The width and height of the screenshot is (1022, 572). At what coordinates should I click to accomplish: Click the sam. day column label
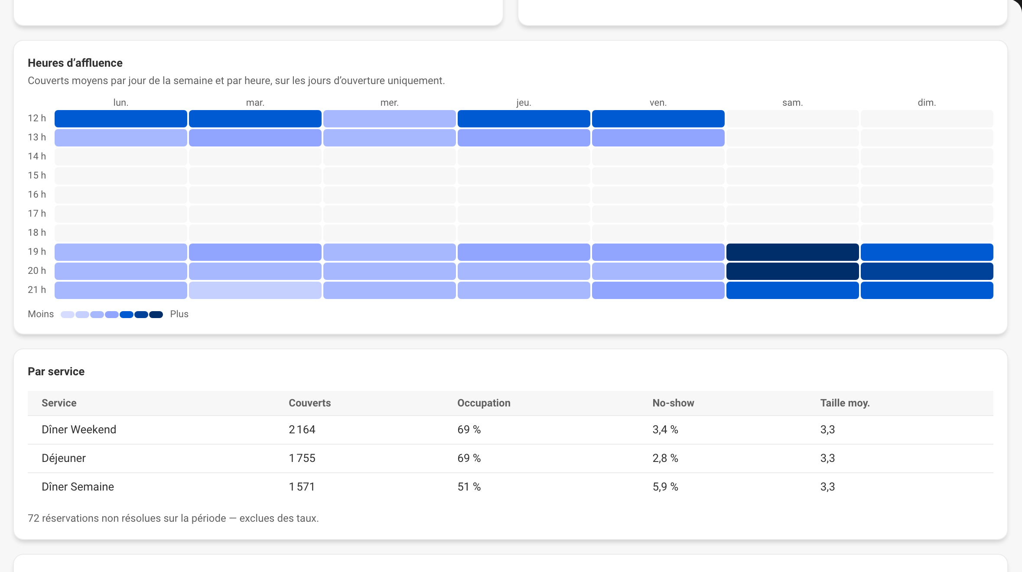tap(792, 103)
